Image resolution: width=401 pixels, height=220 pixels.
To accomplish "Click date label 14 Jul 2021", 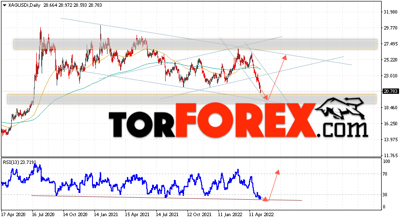I will pos(168,214).
